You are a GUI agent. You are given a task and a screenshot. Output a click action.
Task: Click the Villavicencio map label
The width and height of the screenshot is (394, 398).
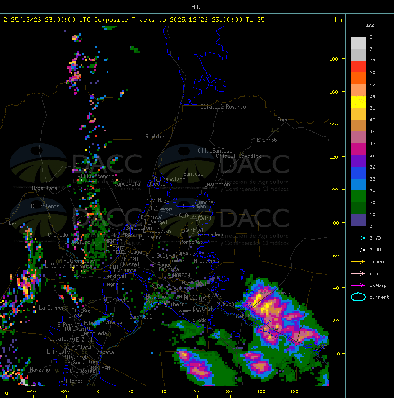(x=96, y=176)
